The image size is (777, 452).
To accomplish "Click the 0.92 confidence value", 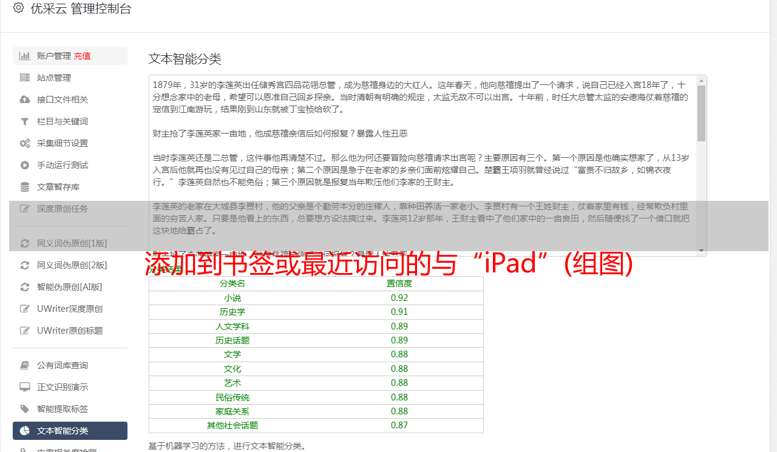I will (x=399, y=298).
